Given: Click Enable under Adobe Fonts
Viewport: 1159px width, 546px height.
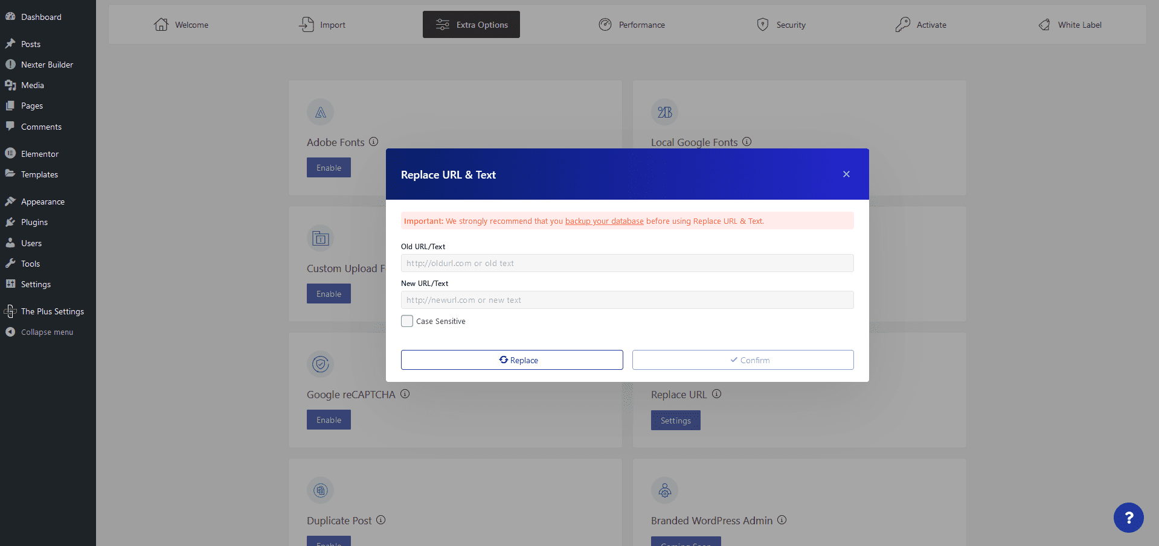Looking at the screenshot, I should pos(329,168).
